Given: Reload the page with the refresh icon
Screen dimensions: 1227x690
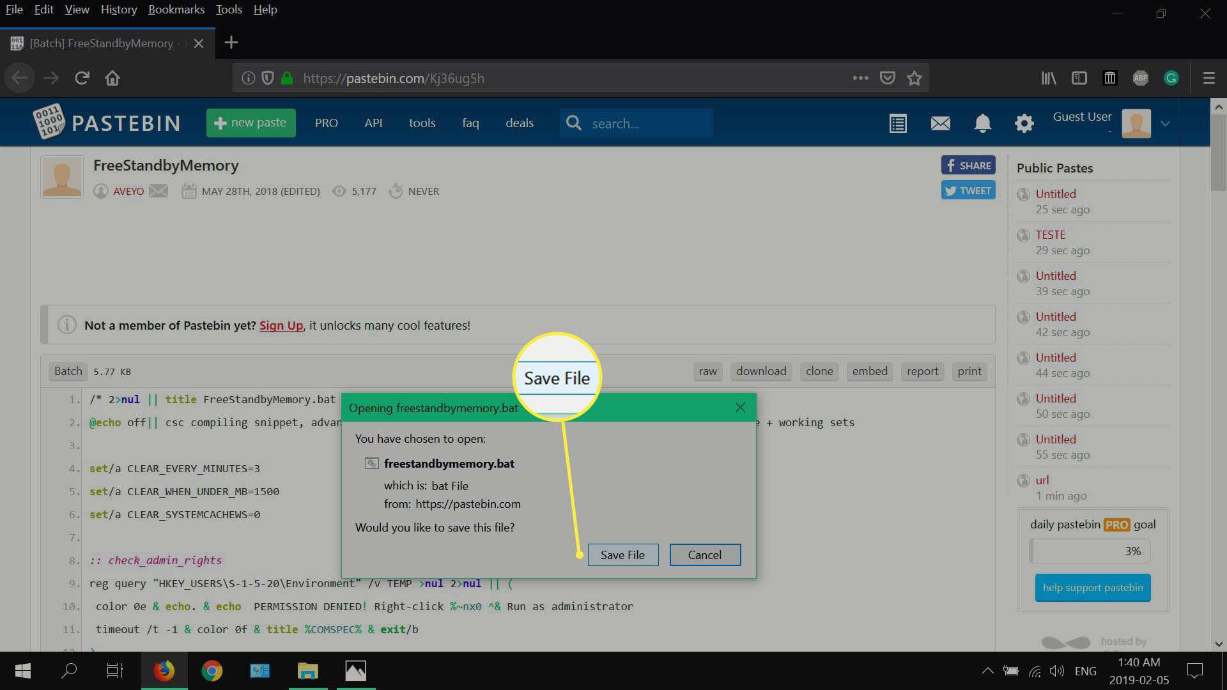Looking at the screenshot, I should click(82, 78).
